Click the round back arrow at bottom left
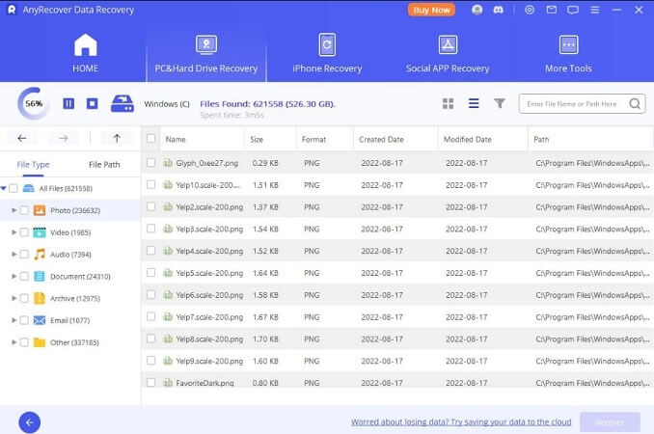 click(29, 421)
